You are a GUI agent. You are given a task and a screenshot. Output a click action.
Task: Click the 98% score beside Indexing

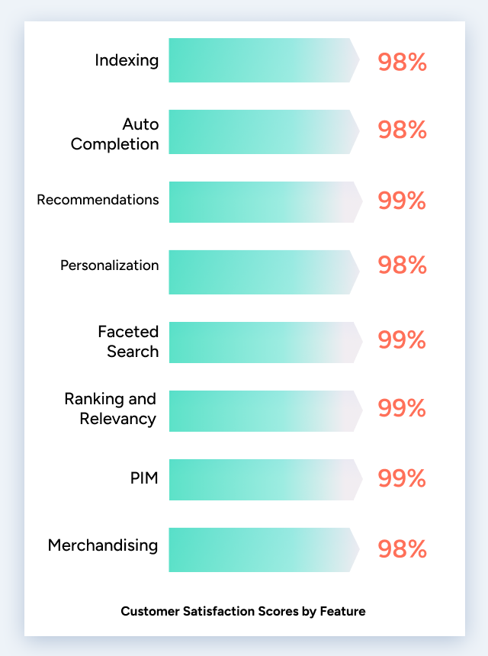[402, 62]
